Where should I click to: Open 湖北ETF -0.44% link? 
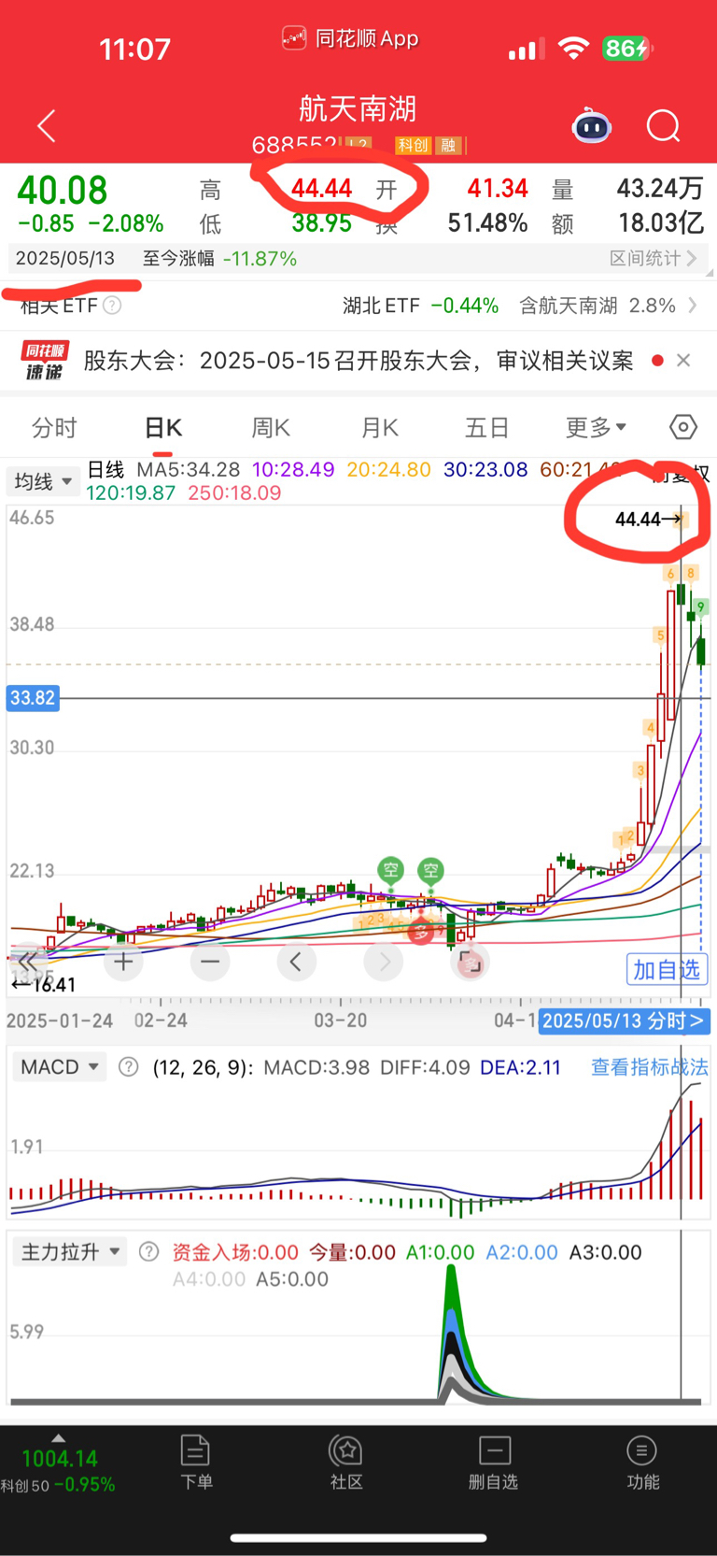pyautogui.click(x=420, y=306)
